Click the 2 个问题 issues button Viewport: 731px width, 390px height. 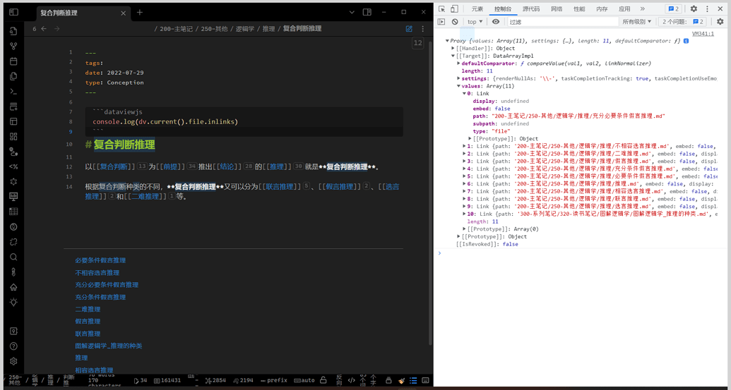(682, 21)
